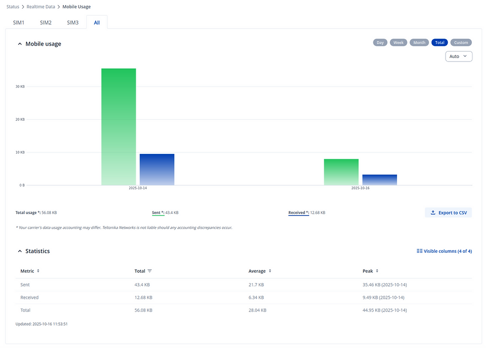
Task: Select the SIM1 tab
Action: click(19, 22)
